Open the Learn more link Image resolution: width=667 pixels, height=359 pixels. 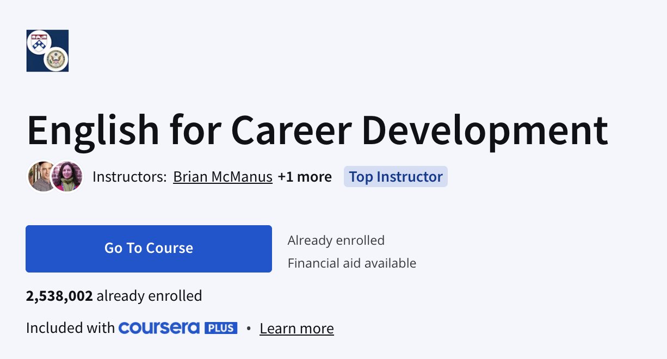(x=297, y=329)
